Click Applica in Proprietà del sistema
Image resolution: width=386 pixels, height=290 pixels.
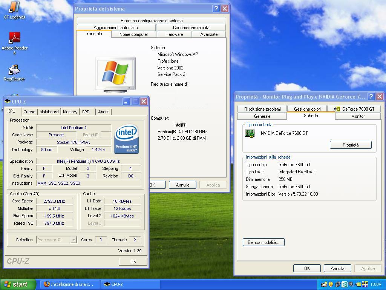click(213, 185)
